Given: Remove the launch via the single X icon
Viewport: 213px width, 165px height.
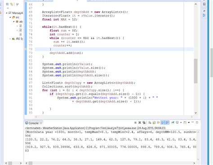Looking at the screenshot, I should [140, 123].
